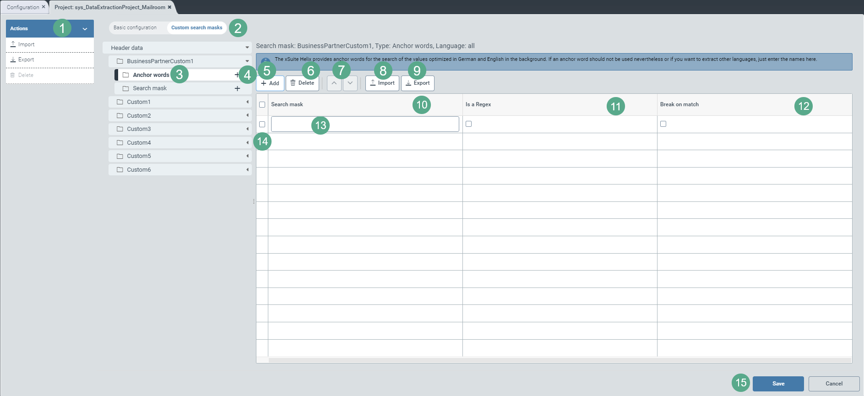Move row down with arrow button

click(x=350, y=83)
